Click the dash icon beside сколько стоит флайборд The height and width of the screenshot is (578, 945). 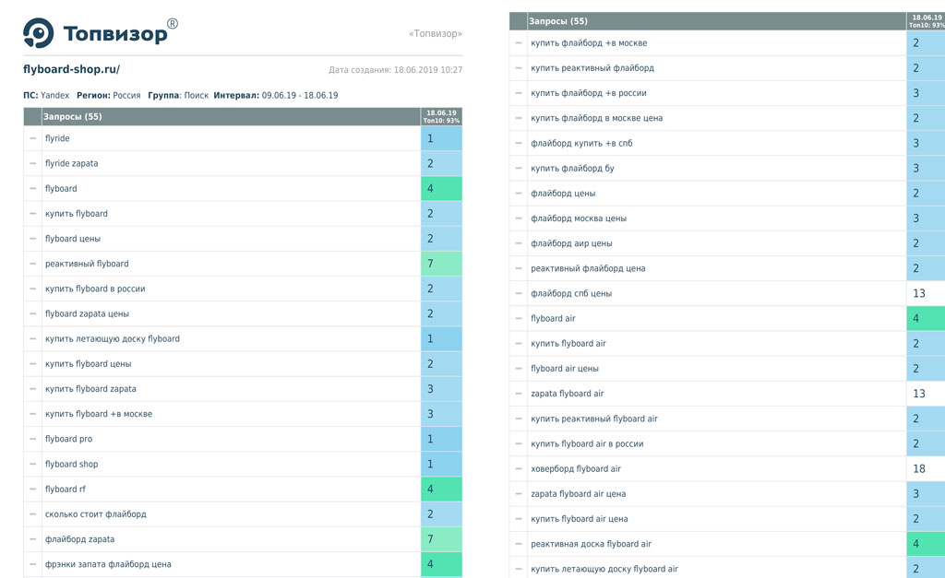click(x=33, y=514)
